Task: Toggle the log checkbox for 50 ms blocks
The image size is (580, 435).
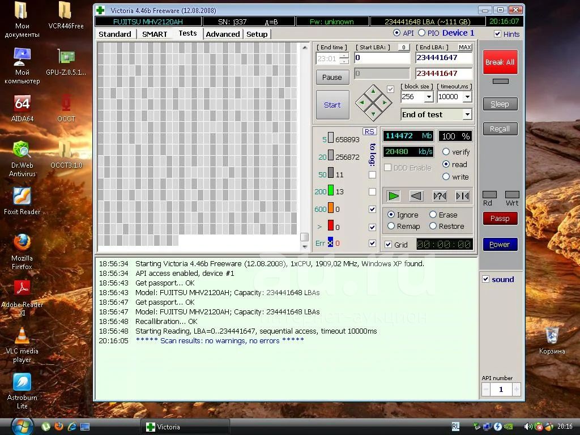Action: click(373, 174)
